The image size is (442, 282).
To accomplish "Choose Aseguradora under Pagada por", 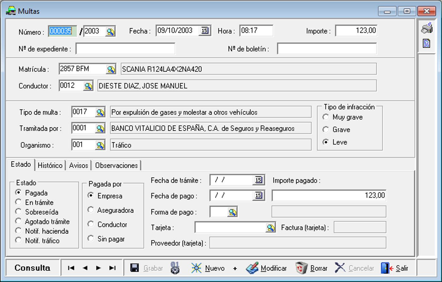I will coord(91,210).
